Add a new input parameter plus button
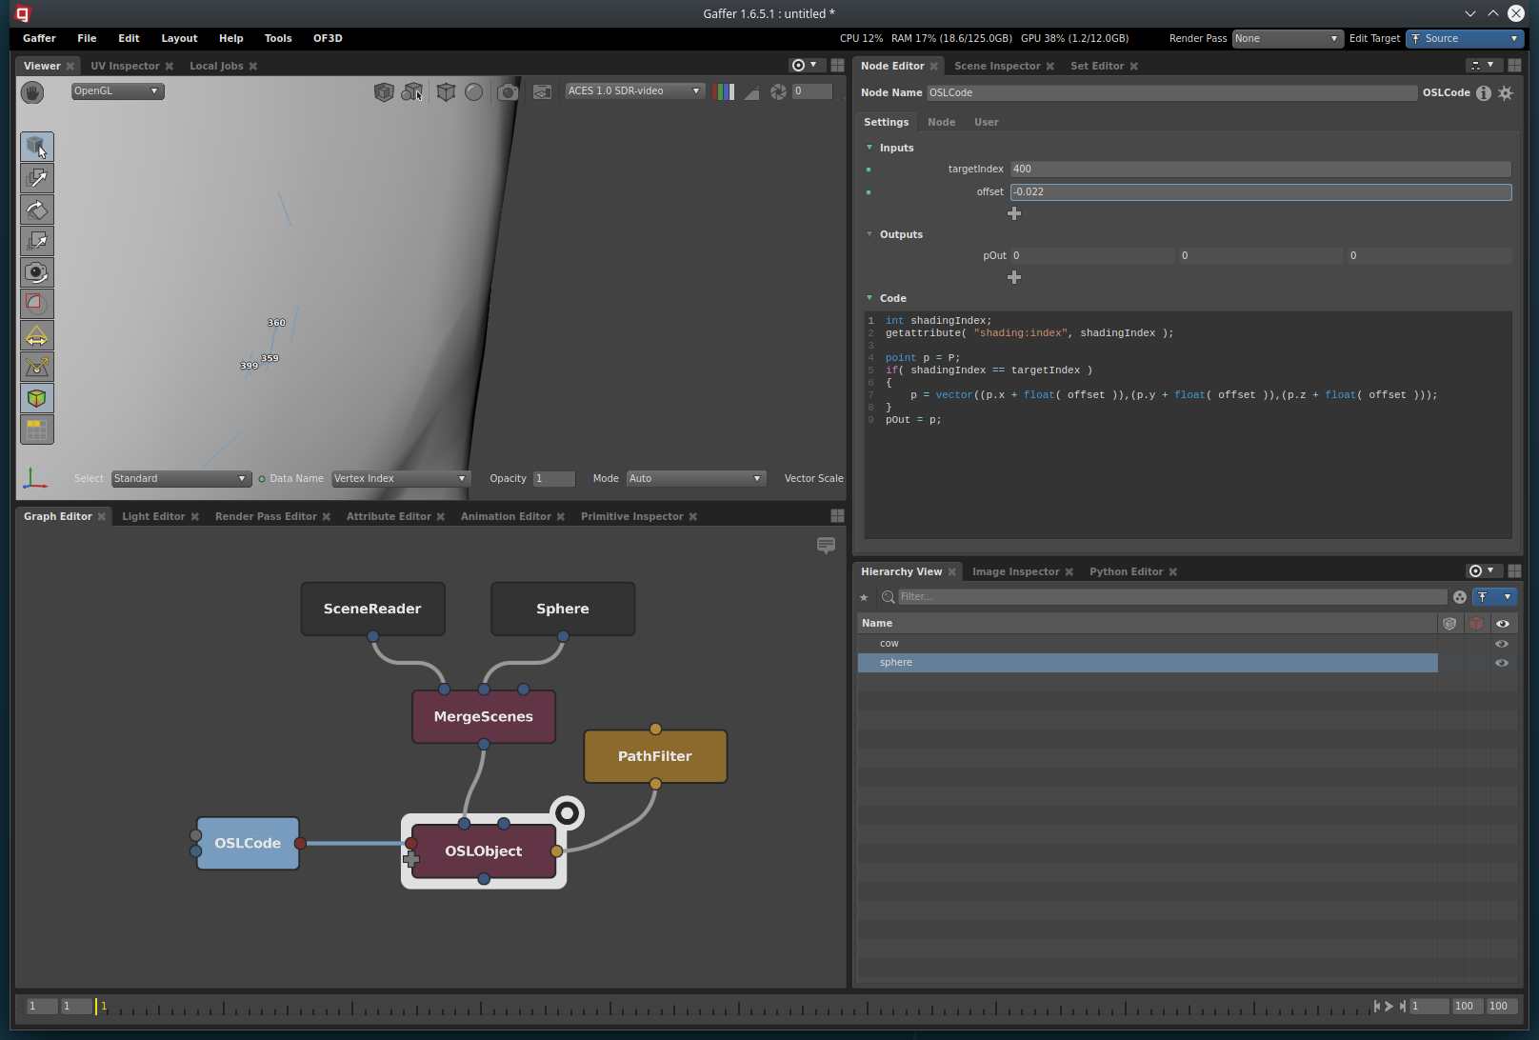The height and width of the screenshot is (1040, 1539). 1014,213
